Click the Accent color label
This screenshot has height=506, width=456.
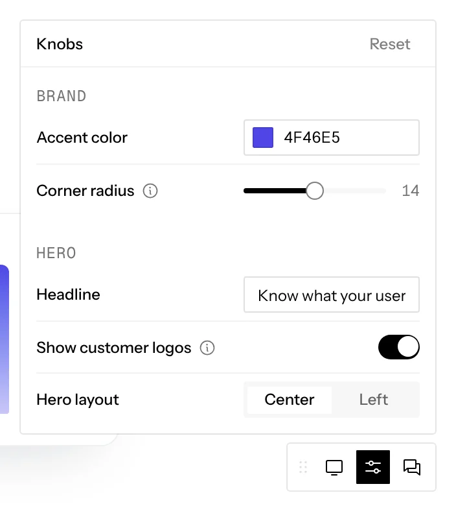pos(82,138)
